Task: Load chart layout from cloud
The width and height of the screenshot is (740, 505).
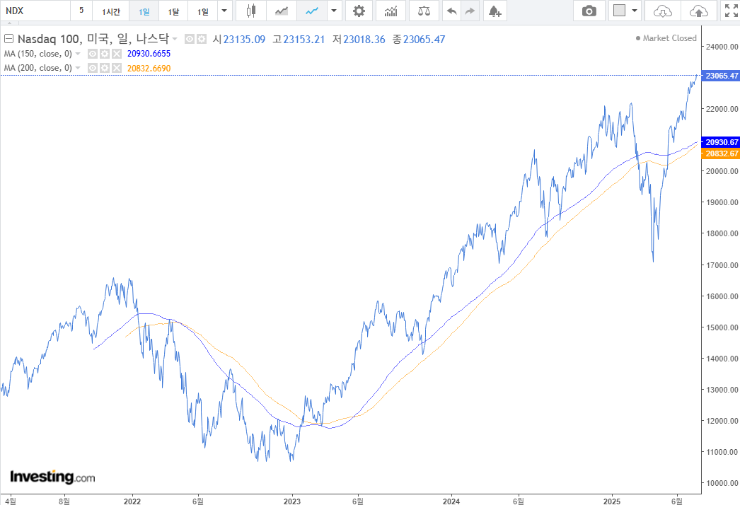Action: tap(663, 11)
